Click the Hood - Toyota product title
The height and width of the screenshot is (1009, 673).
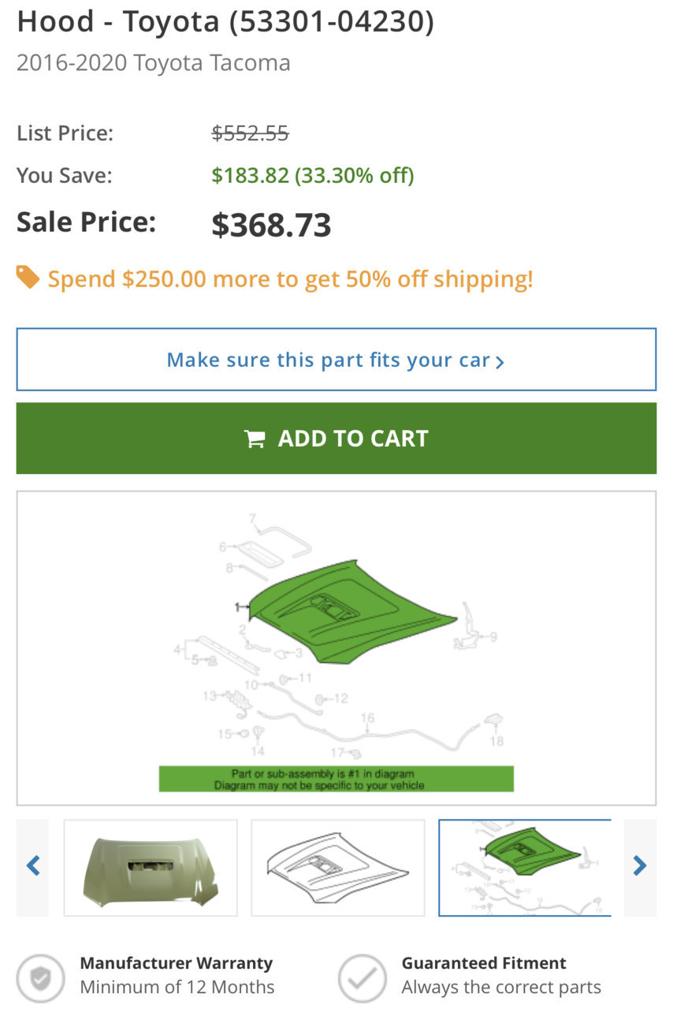pos(225,21)
